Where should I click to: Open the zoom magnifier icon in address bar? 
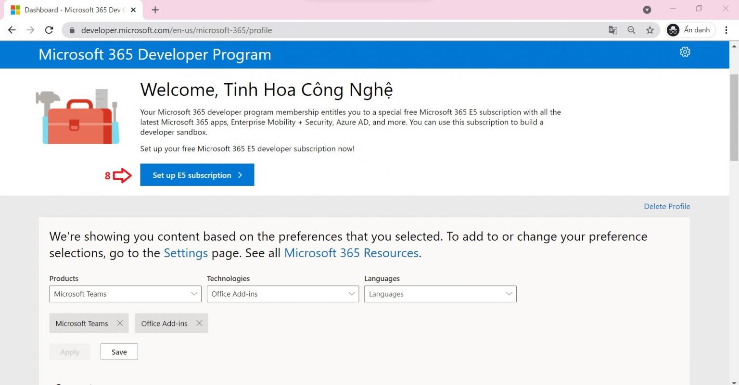tap(631, 30)
